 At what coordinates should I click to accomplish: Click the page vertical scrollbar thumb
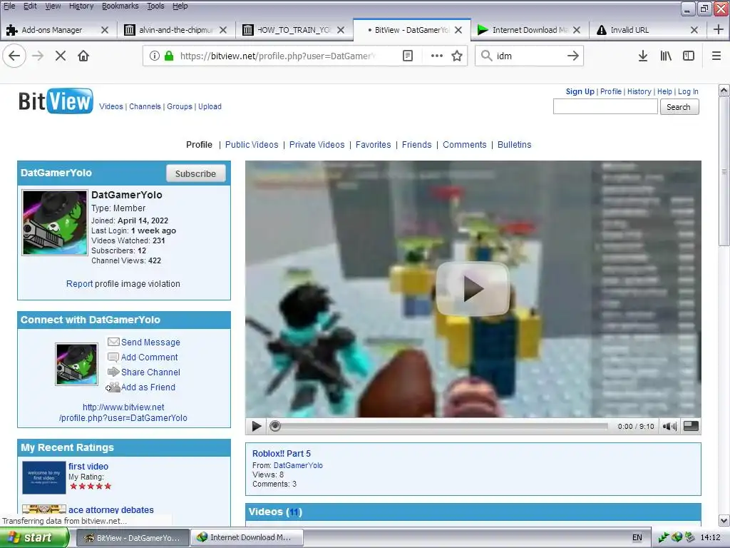coord(724,173)
